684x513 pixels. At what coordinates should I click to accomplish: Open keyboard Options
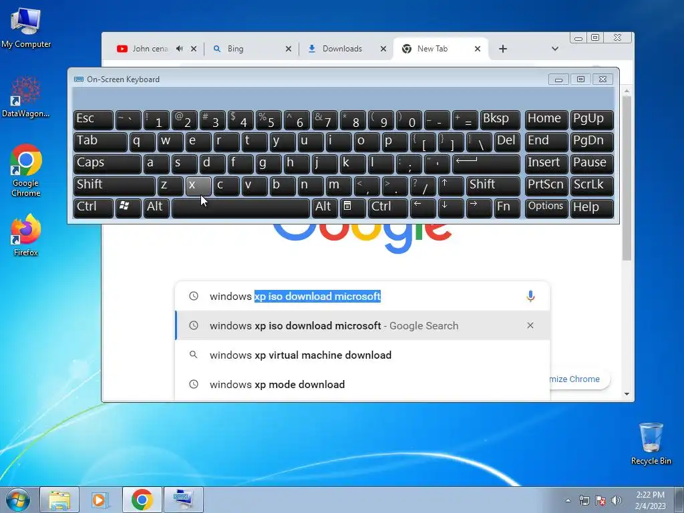pos(546,208)
